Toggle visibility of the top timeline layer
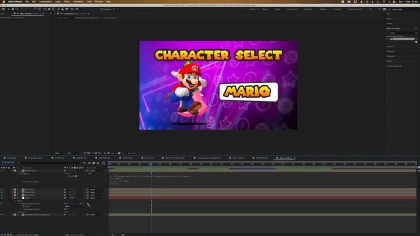Screen dimensions: 420x236 tap(1, 170)
